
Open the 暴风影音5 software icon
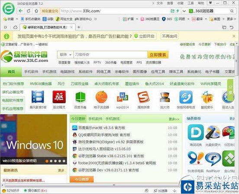(38, 97)
